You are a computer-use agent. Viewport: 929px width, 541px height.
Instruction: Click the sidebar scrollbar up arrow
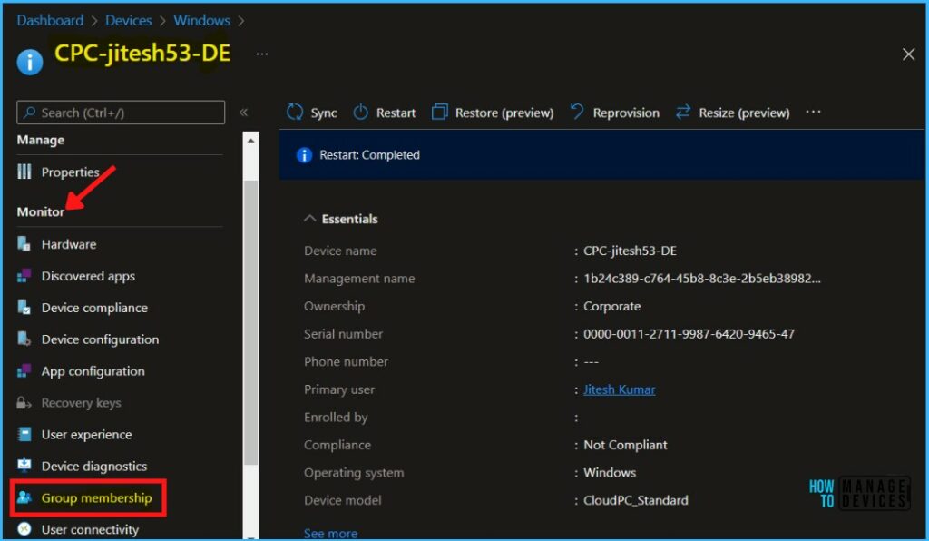point(250,141)
